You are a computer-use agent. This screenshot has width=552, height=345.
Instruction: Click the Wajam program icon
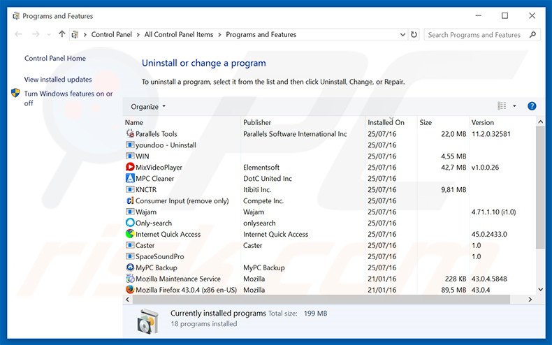tap(130, 212)
